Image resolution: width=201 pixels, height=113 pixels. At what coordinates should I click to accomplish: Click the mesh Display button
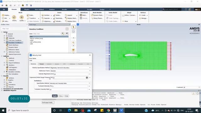pos(6,15)
